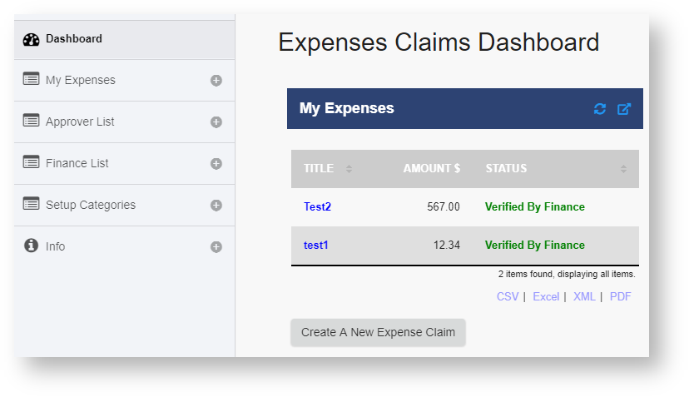Sort table by Title column arrows
689x397 pixels.
click(349, 169)
